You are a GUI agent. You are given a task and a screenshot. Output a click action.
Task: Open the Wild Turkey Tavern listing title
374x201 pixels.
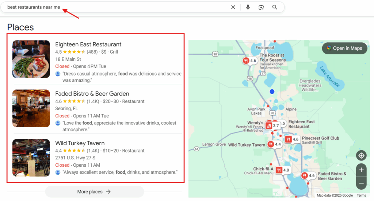[x=80, y=143]
